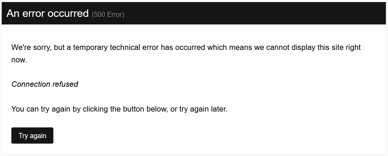This screenshot has height=156, width=388.
Task: Click the word 'occurred' in the header title
Action: (x=68, y=13)
